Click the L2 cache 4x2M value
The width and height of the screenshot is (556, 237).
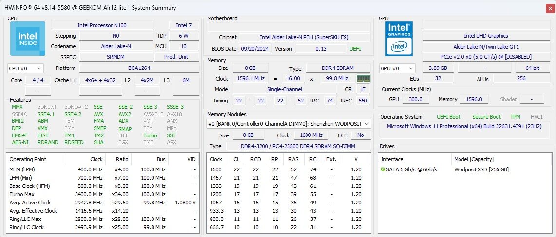pos(147,80)
